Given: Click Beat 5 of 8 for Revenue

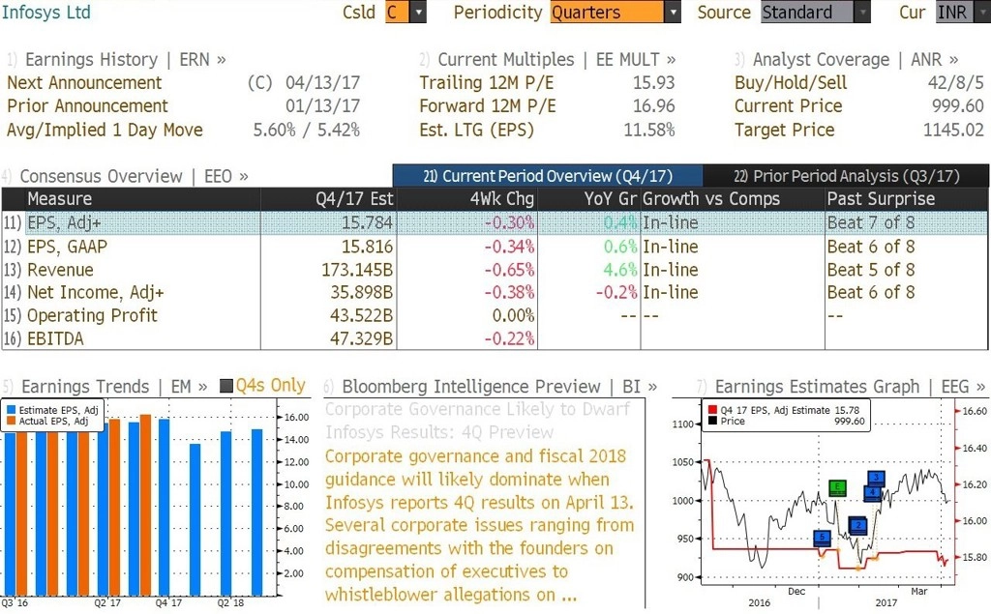Looking at the screenshot, I should [x=871, y=270].
